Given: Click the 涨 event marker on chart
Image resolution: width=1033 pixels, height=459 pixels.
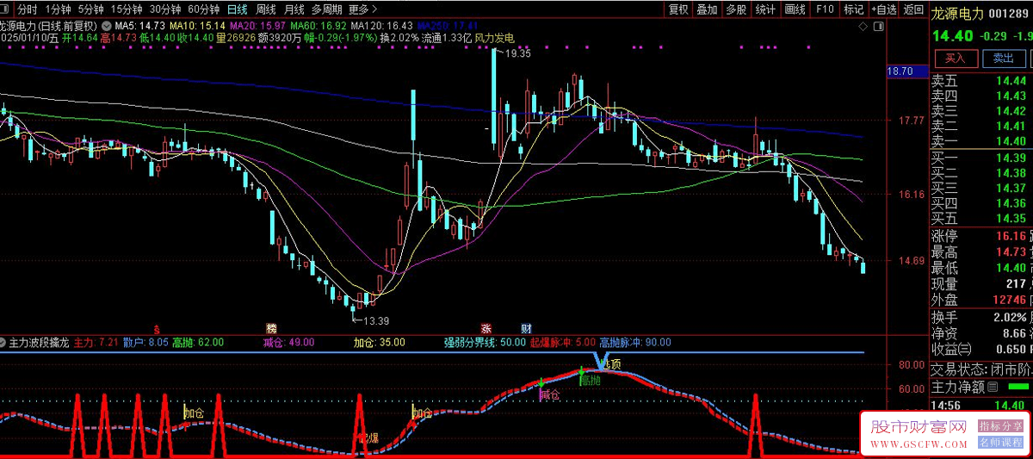Looking at the screenshot, I should point(486,328).
